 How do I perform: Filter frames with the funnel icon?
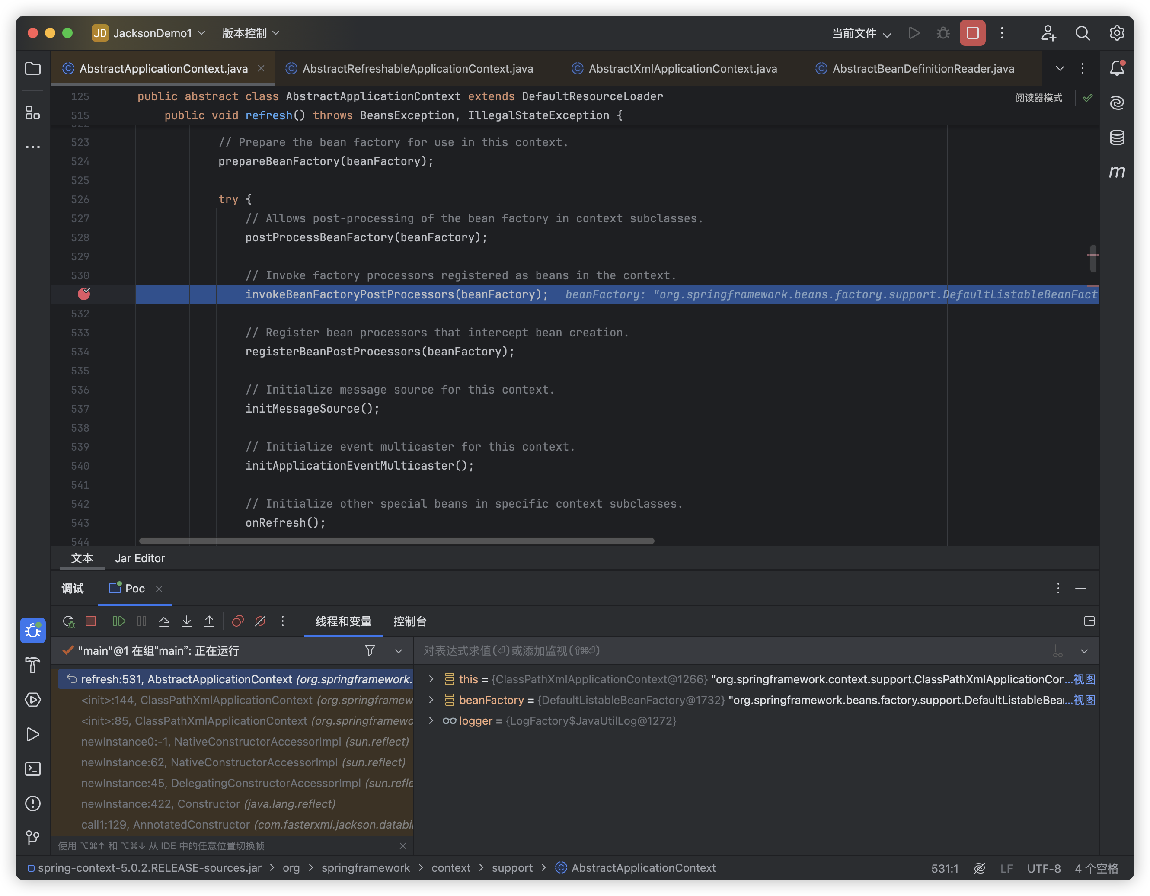coord(370,651)
